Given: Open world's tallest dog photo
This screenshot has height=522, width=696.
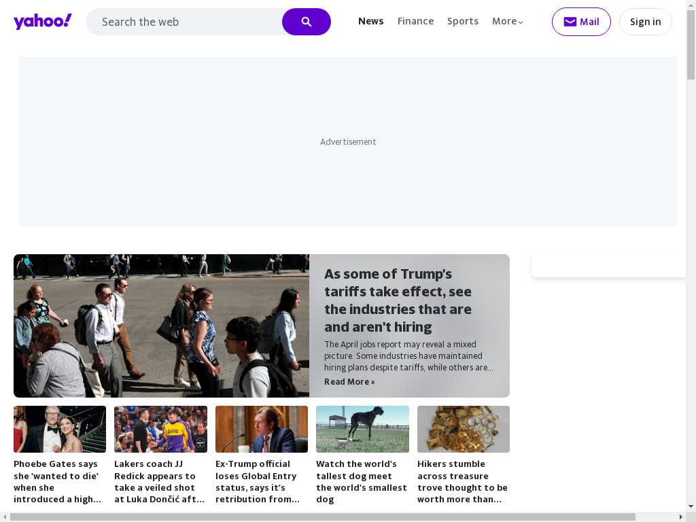Looking at the screenshot, I should (x=363, y=430).
